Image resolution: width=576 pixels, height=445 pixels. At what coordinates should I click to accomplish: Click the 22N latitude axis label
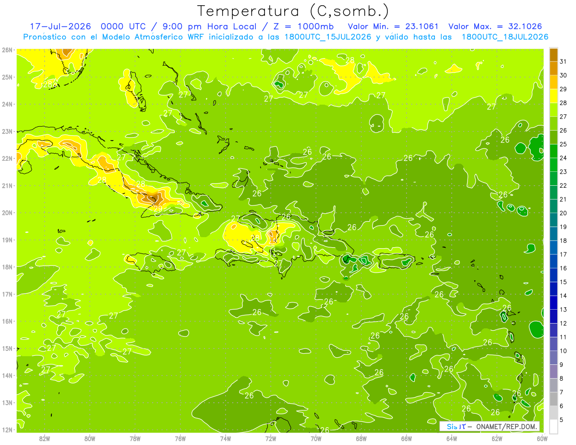pos(7,158)
